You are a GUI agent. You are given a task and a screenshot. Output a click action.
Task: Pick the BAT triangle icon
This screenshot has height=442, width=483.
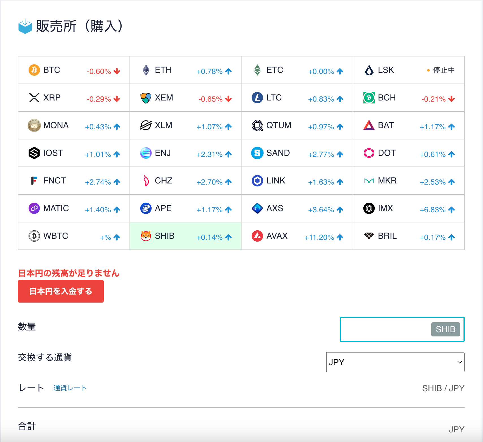(x=369, y=125)
